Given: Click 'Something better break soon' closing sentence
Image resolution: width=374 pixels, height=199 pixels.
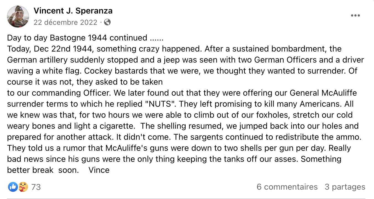Looking at the screenshot, I should (174, 165).
